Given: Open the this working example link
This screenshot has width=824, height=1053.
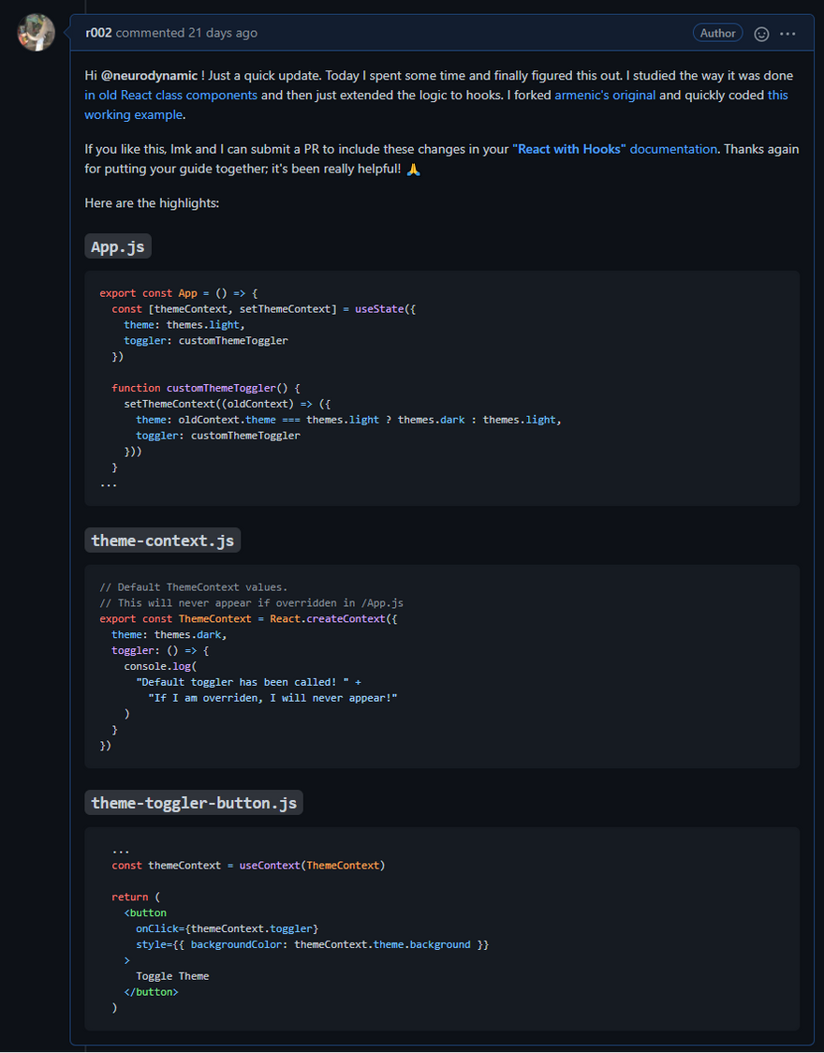Looking at the screenshot, I should (x=436, y=105).
